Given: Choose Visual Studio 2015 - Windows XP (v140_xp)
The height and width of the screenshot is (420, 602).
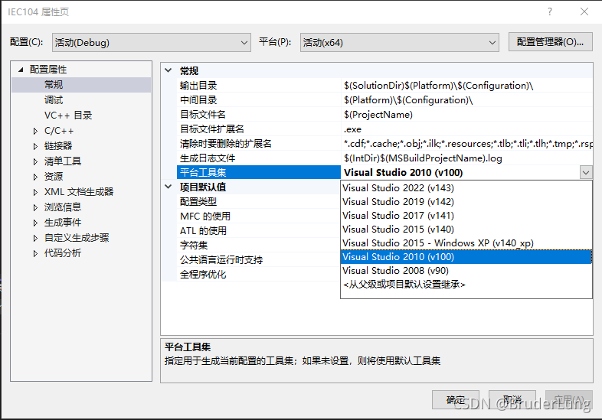Looking at the screenshot, I should click(466, 243).
